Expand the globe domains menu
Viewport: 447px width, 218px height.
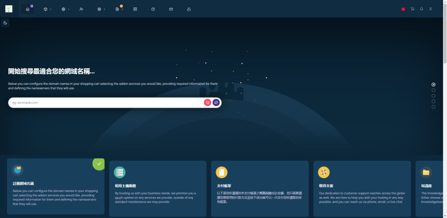coord(65,9)
